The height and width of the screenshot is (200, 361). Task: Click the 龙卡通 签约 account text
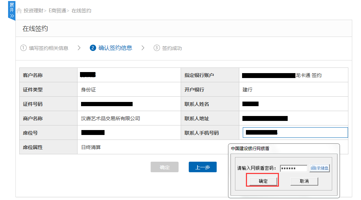pos(308,75)
